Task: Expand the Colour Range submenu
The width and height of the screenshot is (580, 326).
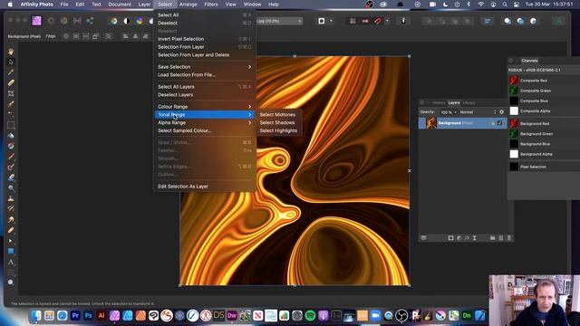Action: pyautogui.click(x=205, y=107)
